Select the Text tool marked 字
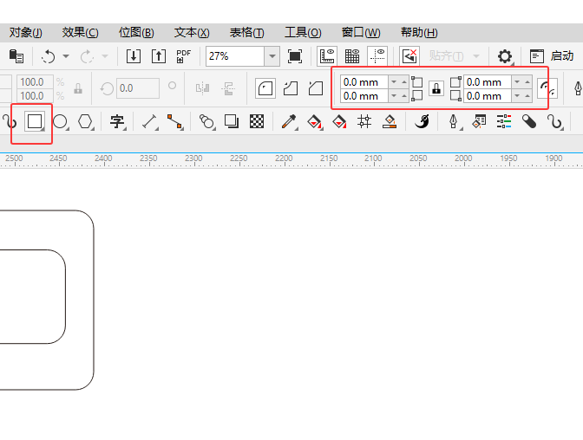Image resolution: width=583 pixels, height=440 pixels. 117,121
